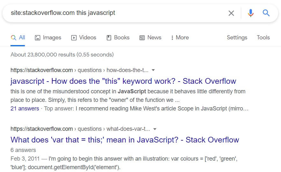Click the '6 answers' text

(x=23, y=150)
